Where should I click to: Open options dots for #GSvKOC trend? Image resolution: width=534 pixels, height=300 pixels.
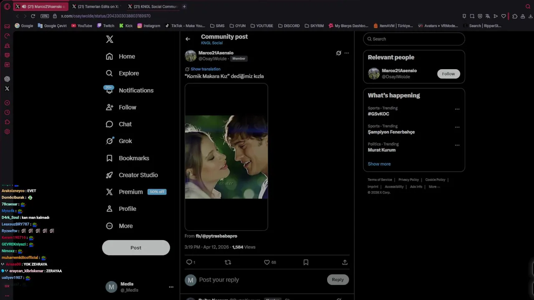click(457, 109)
